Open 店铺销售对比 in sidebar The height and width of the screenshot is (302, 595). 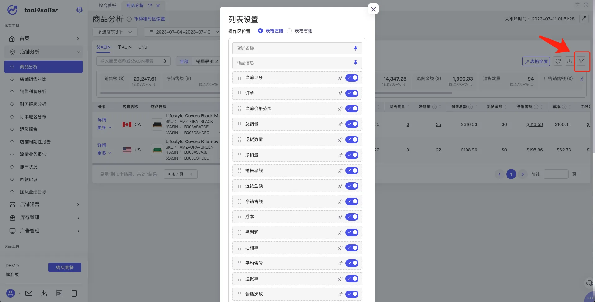tap(33, 79)
